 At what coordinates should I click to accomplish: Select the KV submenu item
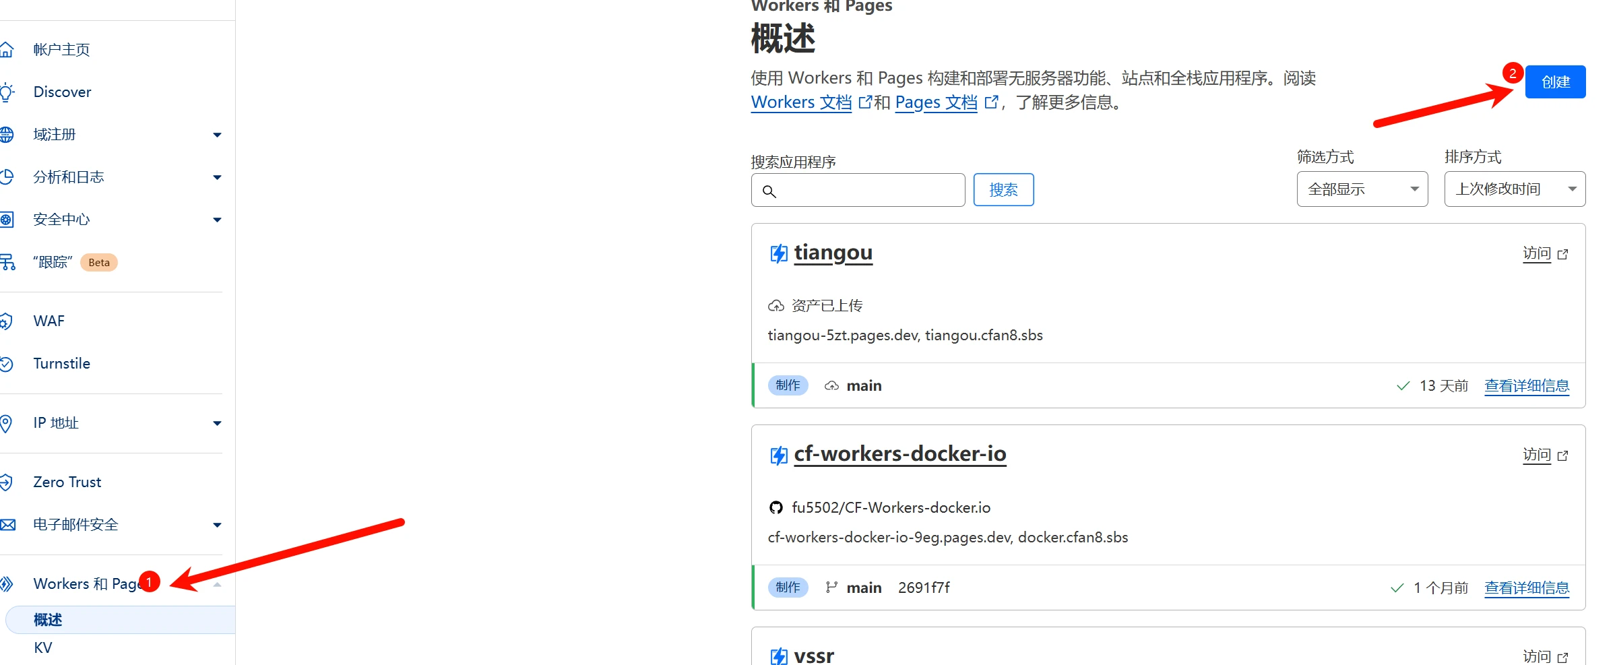click(43, 648)
